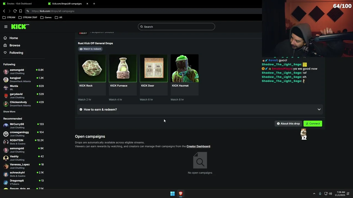The width and height of the screenshot is (353, 198).
Task: Open ROSHTEIN channel avatar
Action: click(6, 142)
